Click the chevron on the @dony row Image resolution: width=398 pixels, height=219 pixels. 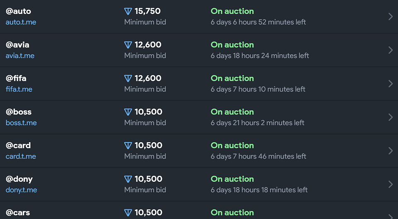click(x=390, y=184)
